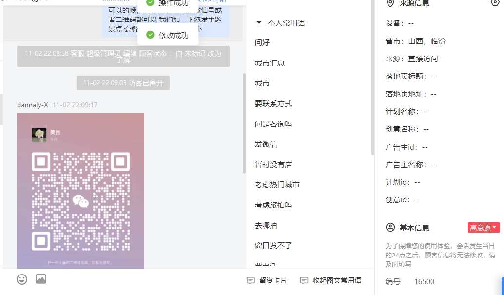
Task: Open the 高意愿 intent level dropdown
Action: point(484,227)
